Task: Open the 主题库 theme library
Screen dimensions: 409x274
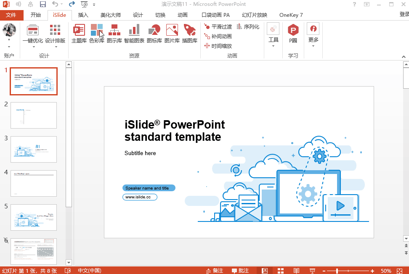Action: pyautogui.click(x=79, y=34)
